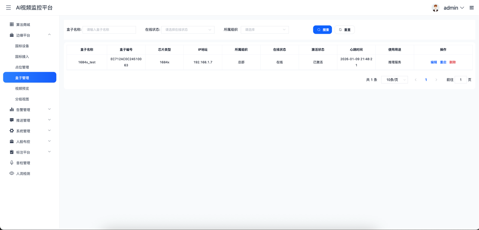
Task: Open the 10条/页 page size dropdown
Action: (394, 80)
